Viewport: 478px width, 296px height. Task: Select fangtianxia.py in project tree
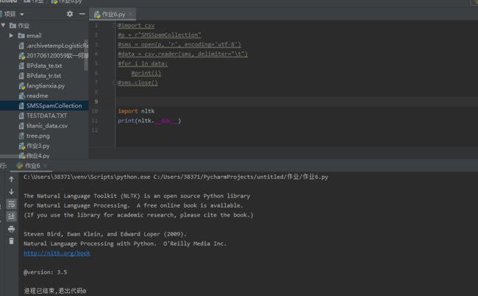(x=45, y=85)
